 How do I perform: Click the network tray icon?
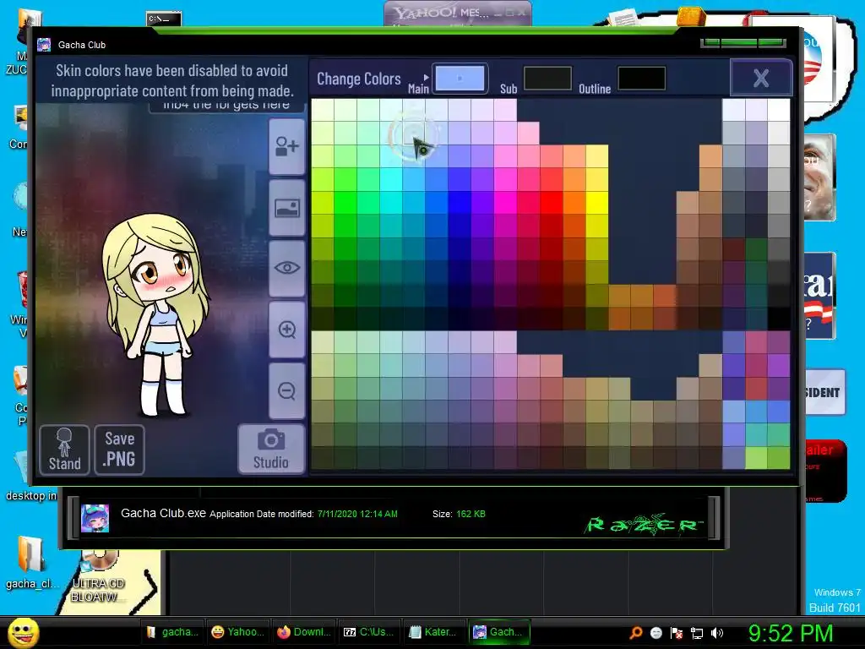coord(697,633)
